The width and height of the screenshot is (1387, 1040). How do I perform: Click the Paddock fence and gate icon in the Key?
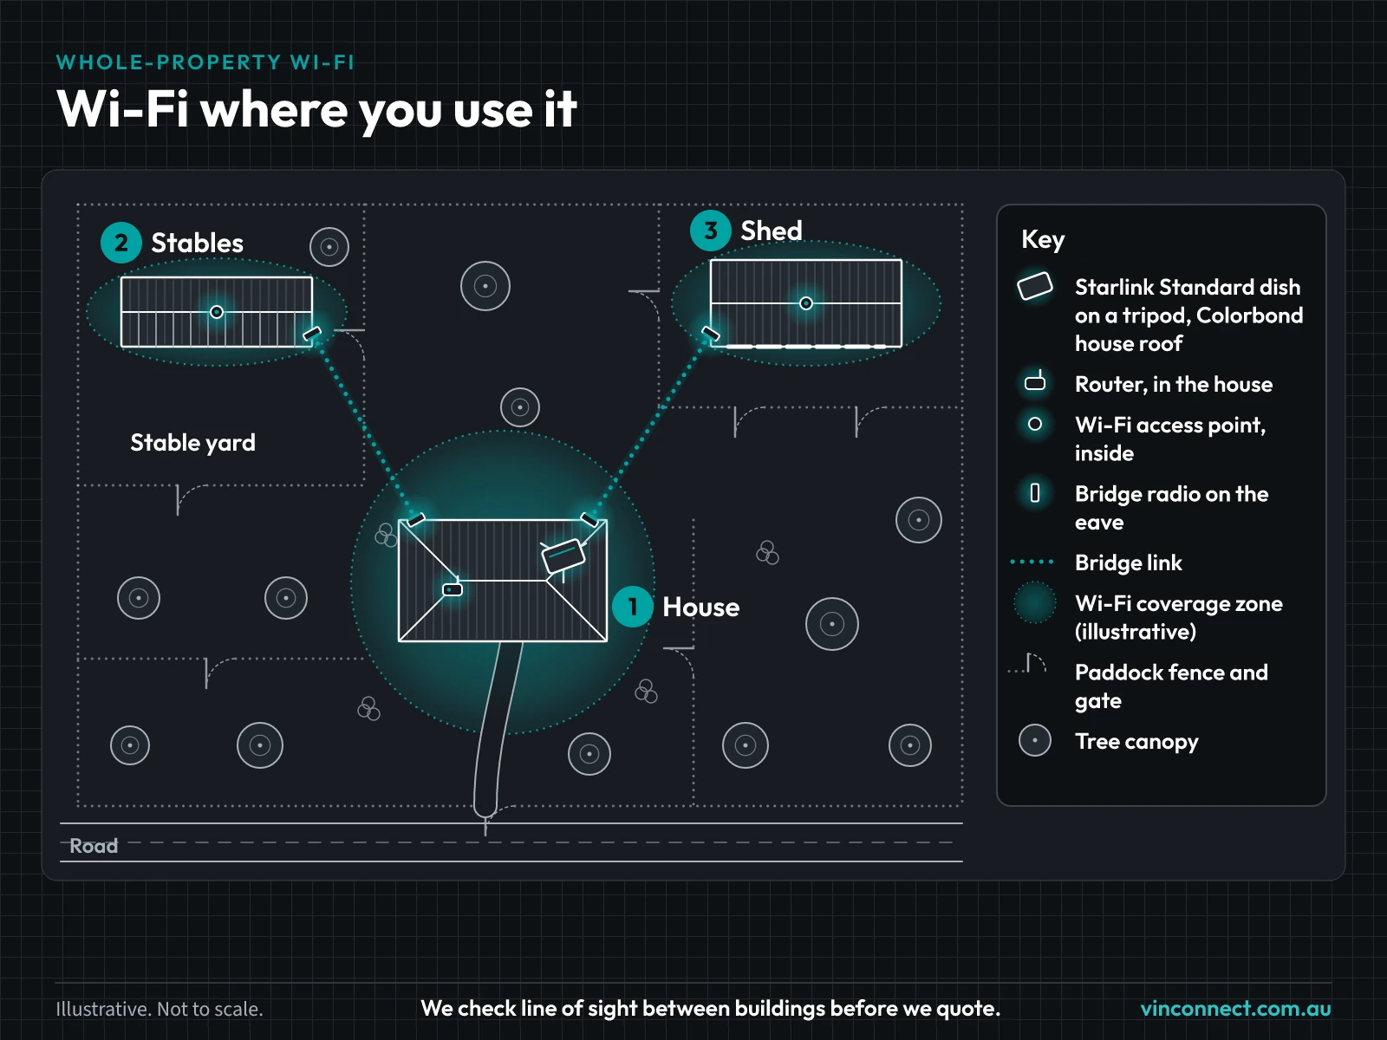point(1028,664)
